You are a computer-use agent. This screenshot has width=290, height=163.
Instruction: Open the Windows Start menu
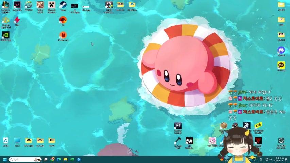click(5, 159)
